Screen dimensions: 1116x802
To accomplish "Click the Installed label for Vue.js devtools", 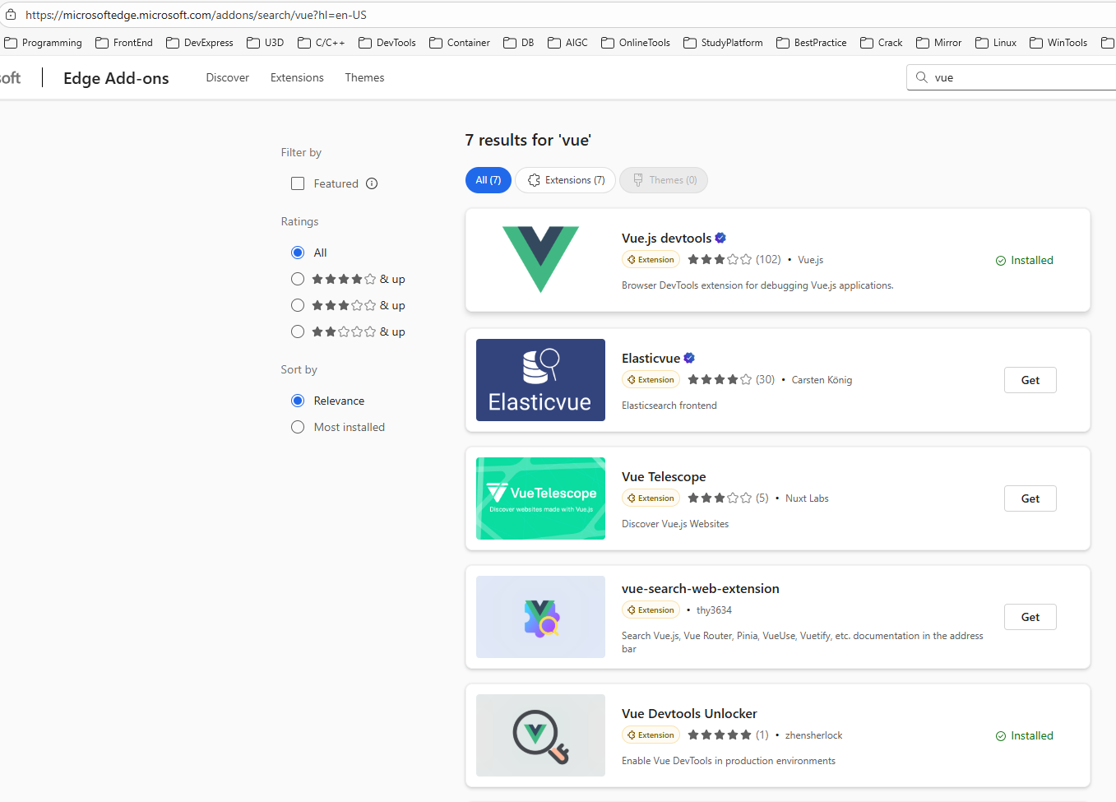I will click(1024, 260).
